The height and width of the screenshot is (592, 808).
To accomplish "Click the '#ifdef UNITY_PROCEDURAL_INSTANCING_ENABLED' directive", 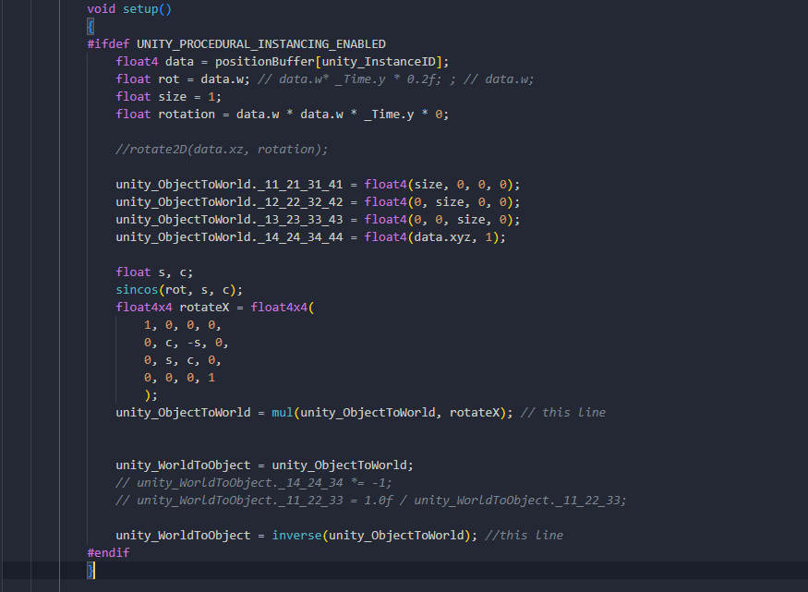I will pos(236,43).
